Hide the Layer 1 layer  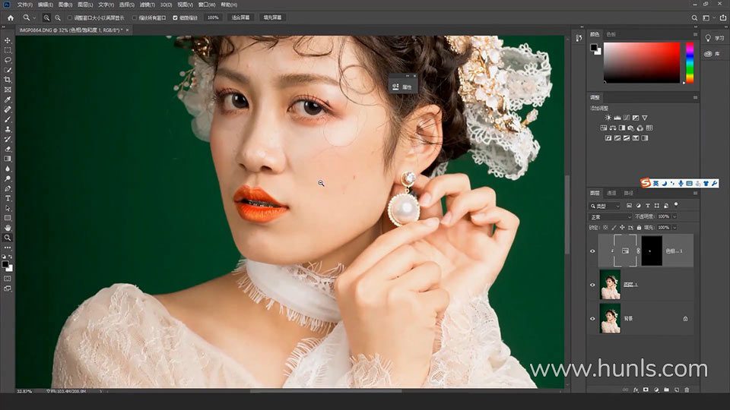(x=592, y=285)
